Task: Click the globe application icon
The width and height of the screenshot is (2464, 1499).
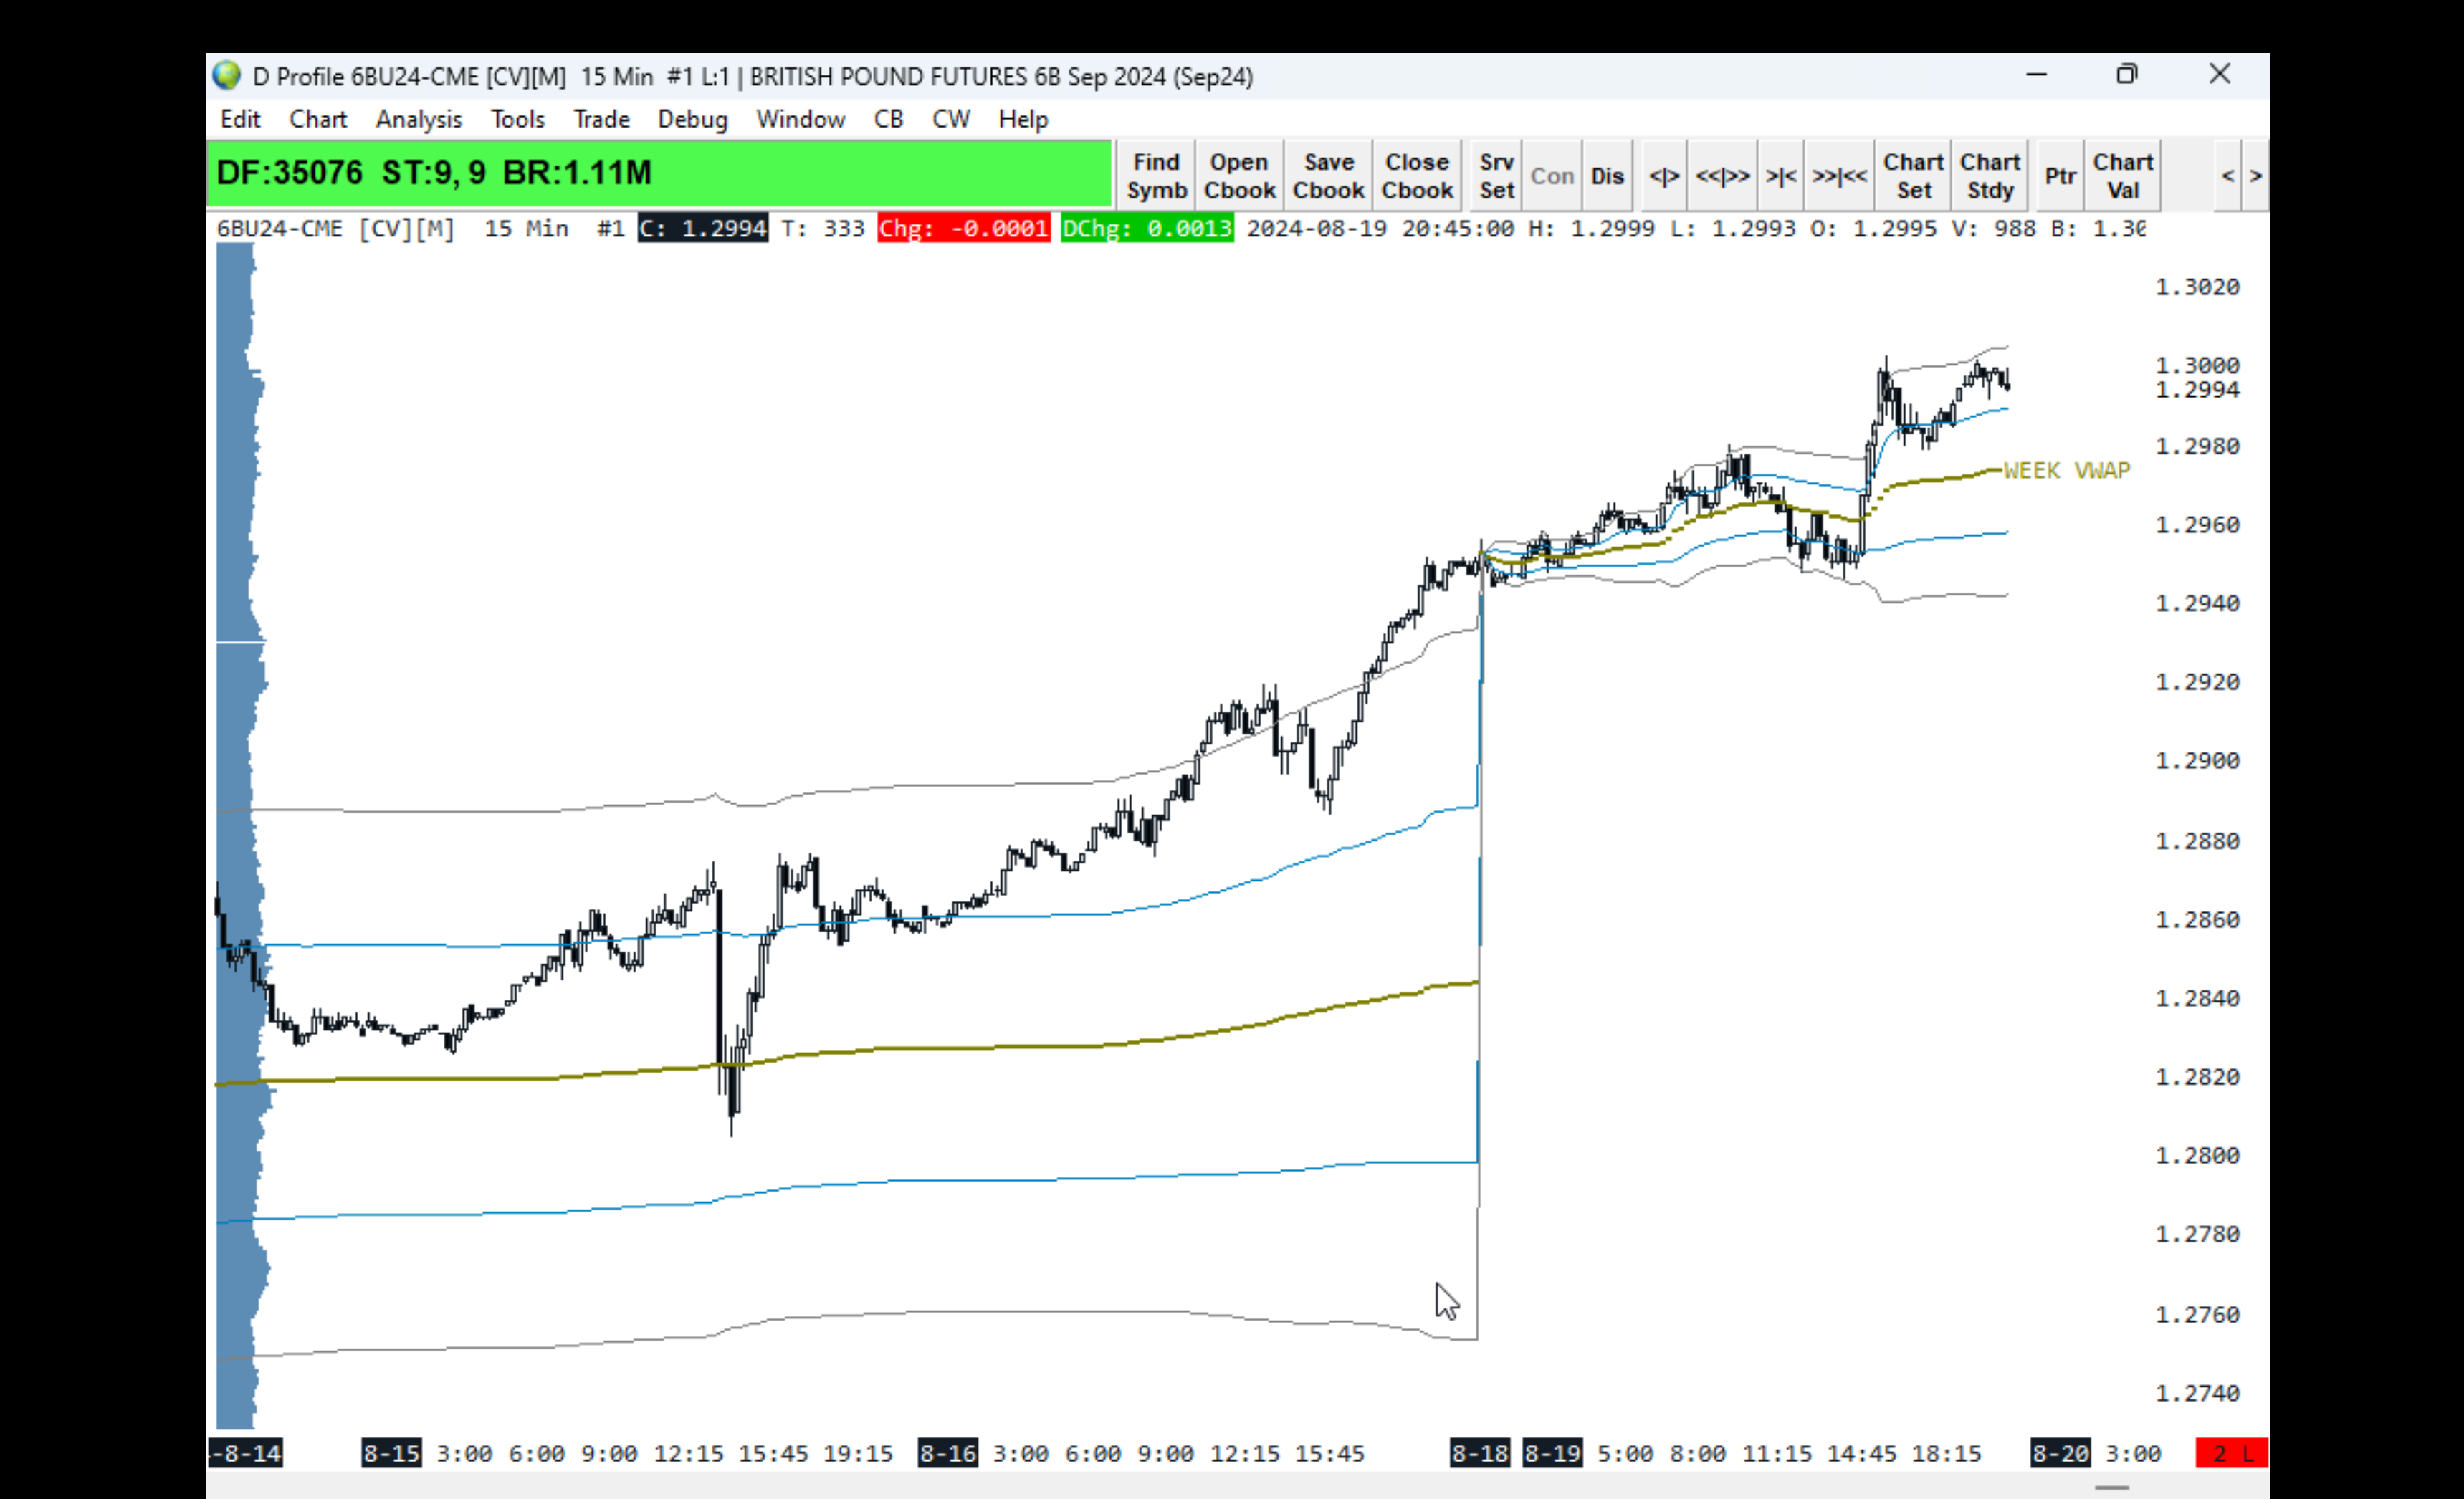Action: (x=227, y=76)
